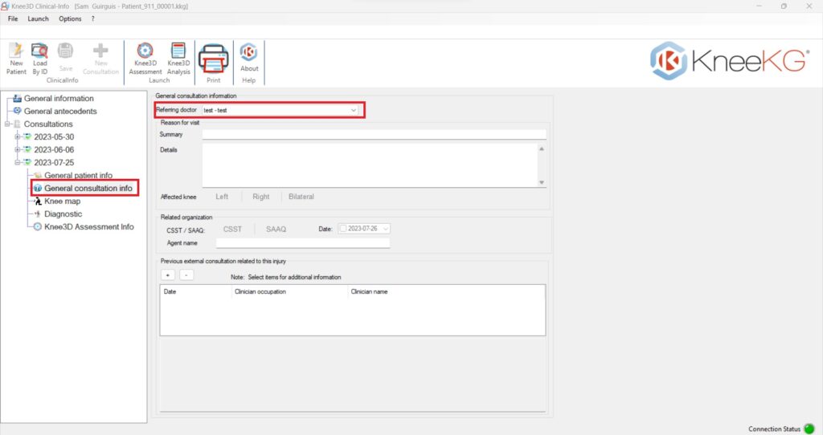Click the Save diskette icon
This screenshot has height=435, width=823.
click(x=66, y=51)
